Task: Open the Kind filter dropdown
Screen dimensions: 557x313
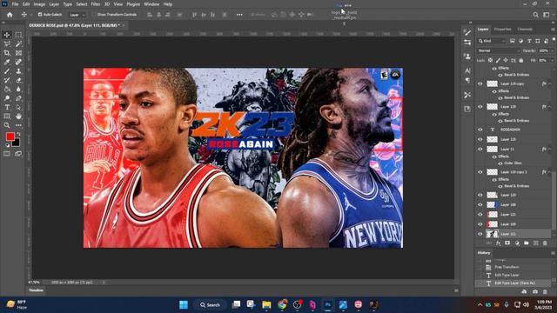Action: [492, 41]
